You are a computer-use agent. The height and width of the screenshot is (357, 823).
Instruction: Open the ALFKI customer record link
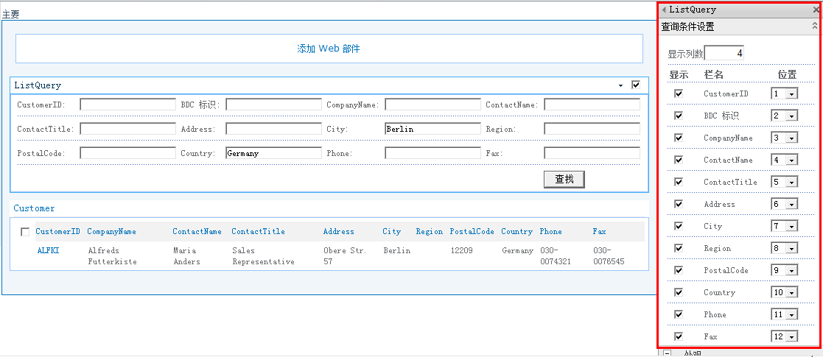[49, 250]
